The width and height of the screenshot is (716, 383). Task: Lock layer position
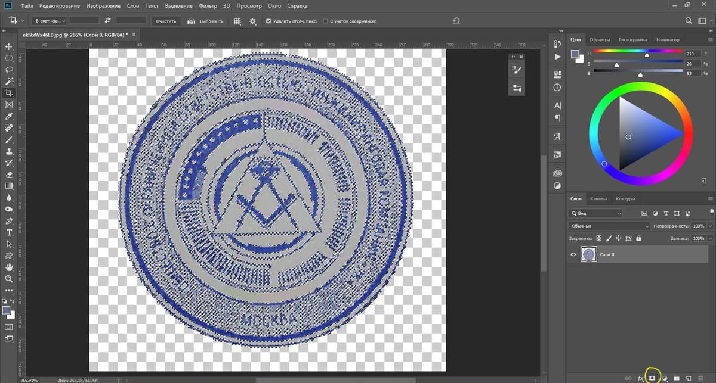click(x=619, y=238)
